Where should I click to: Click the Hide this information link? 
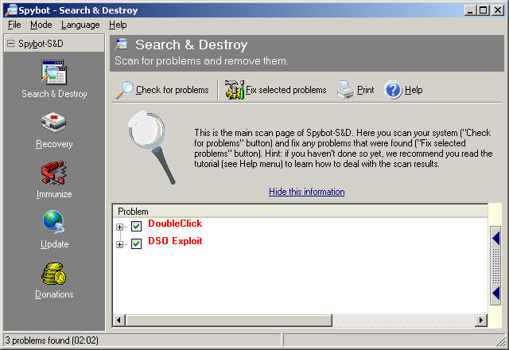pos(306,192)
